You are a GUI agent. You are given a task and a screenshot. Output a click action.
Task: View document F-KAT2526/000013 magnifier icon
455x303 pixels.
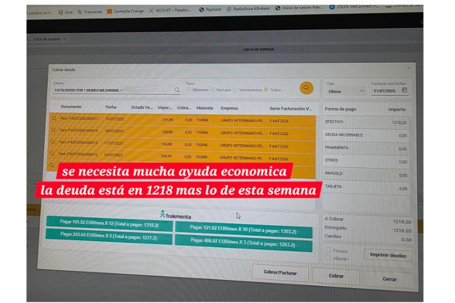(52, 153)
